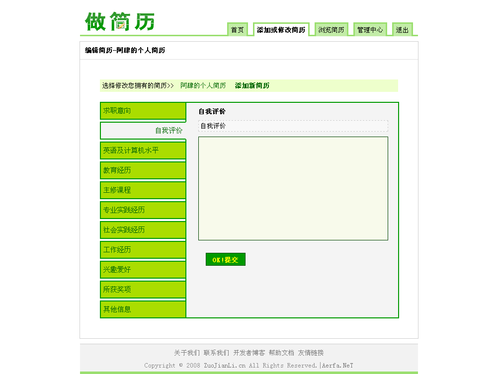Click the 退出 tab to log out

click(402, 29)
